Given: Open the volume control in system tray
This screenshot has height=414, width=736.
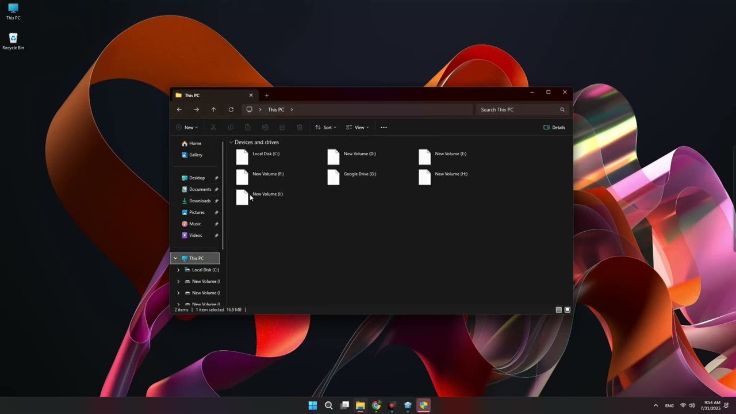Looking at the screenshot, I should (x=692, y=405).
